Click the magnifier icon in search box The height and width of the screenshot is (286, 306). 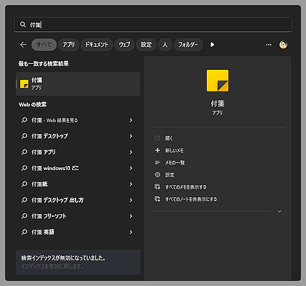coord(23,24)
